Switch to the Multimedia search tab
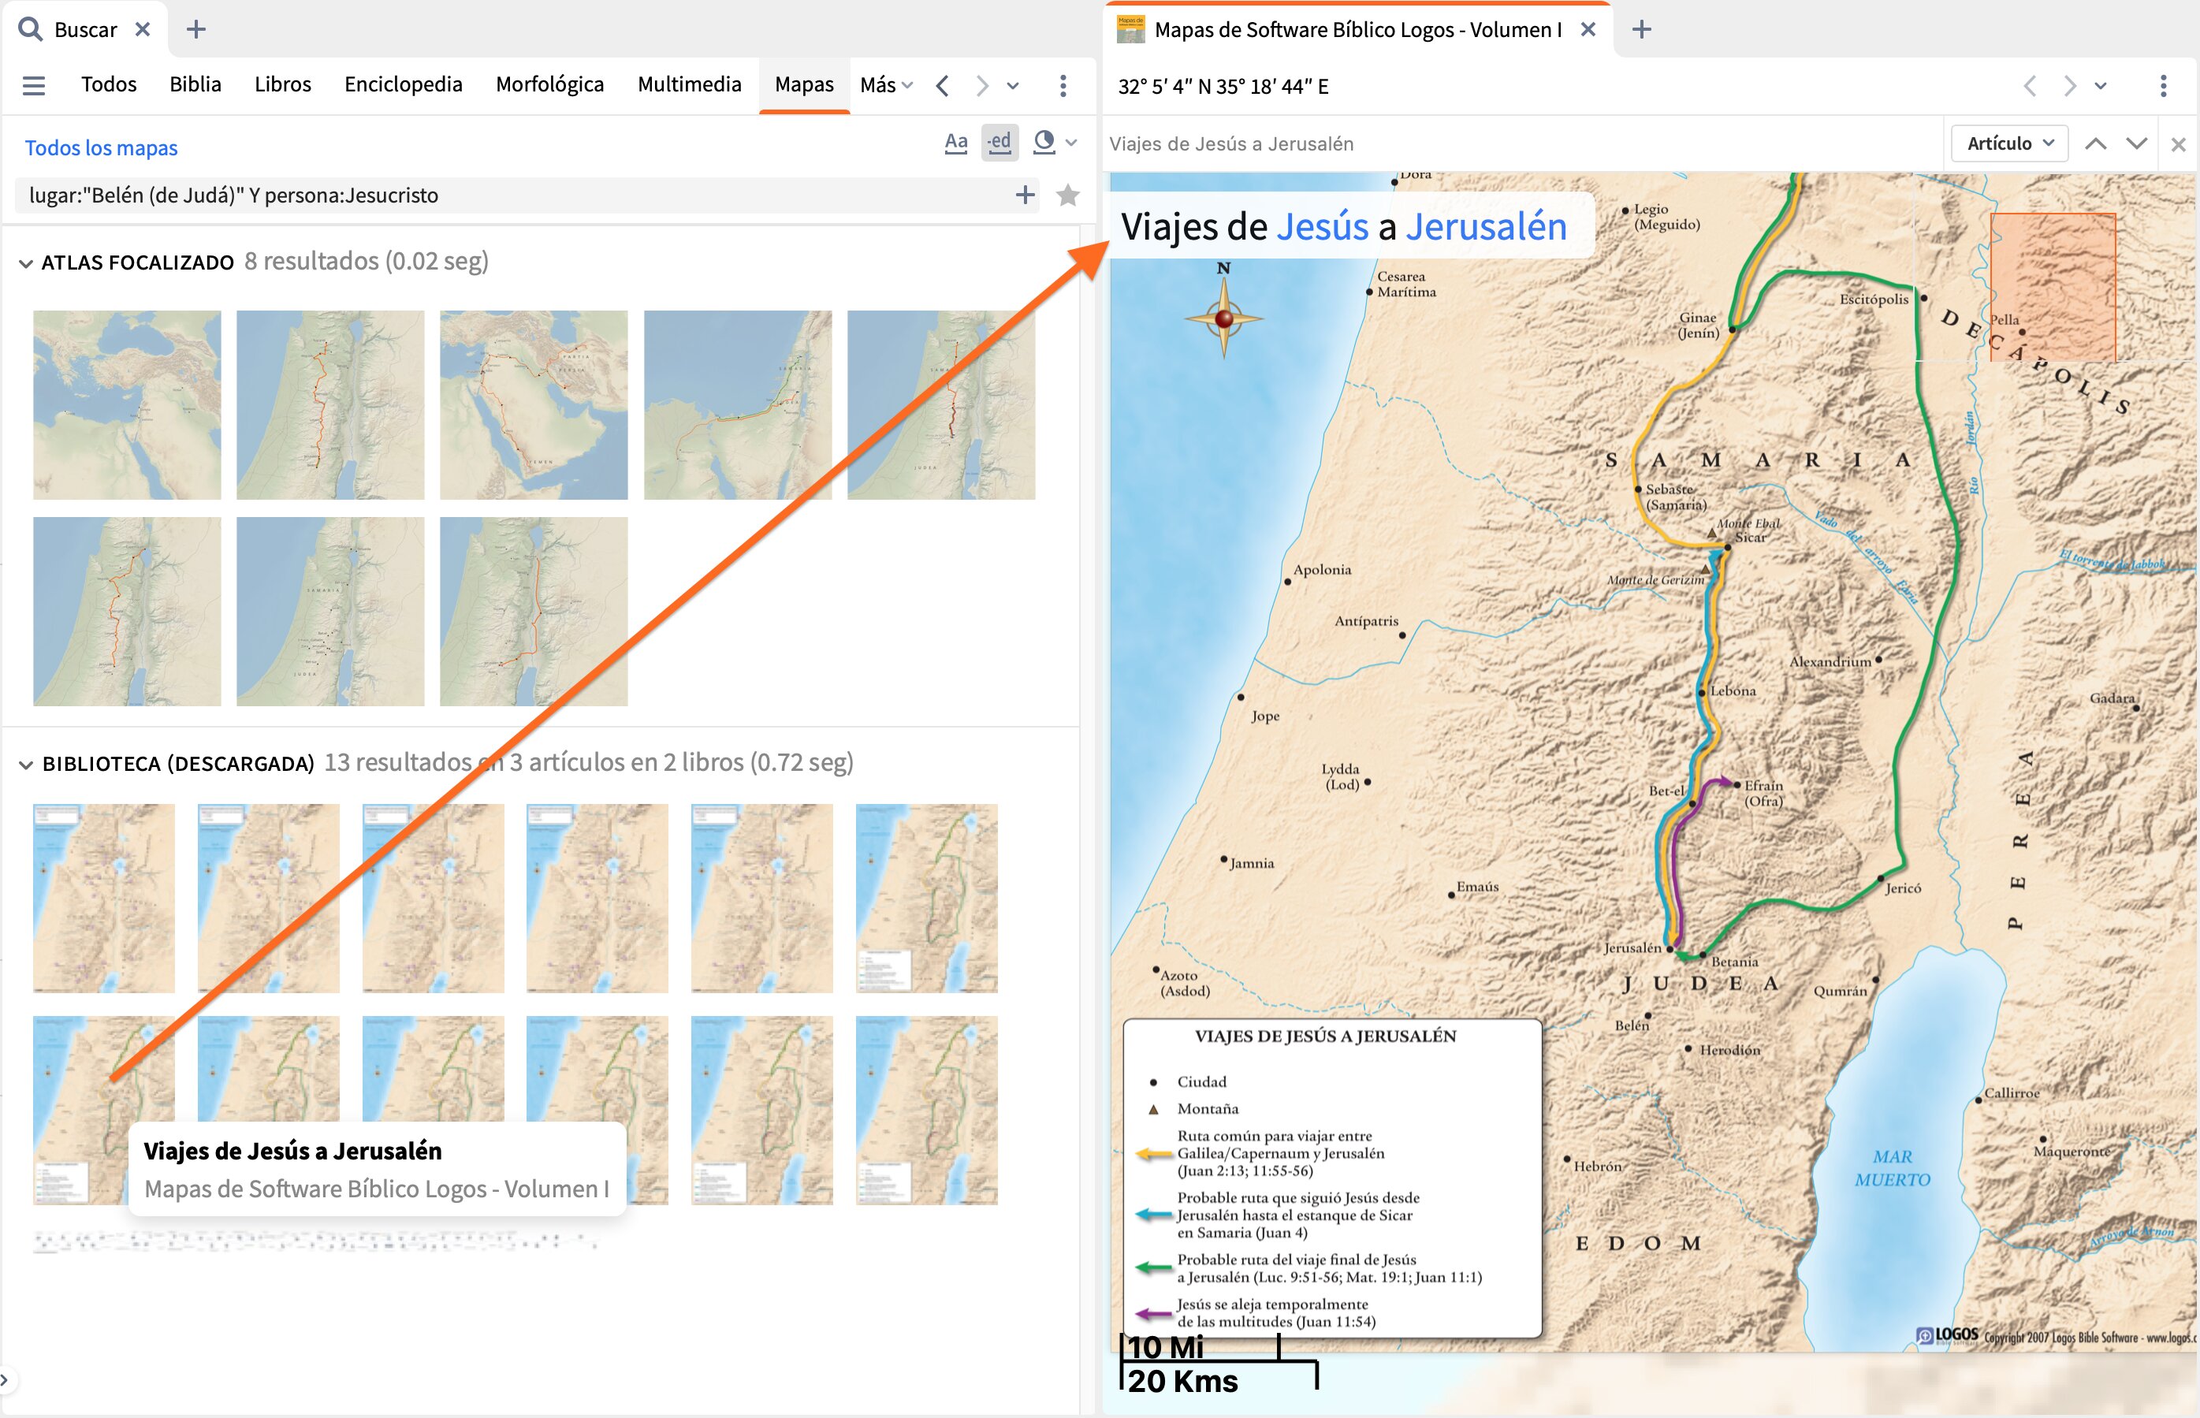This screenshot has height=1418, width=2200. 690,84
